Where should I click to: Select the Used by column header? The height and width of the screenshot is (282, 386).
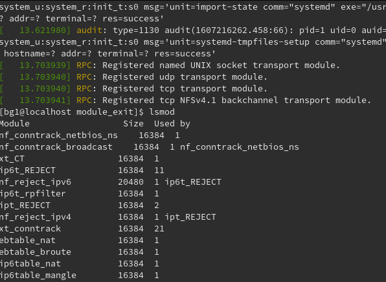tap(172, 124)
